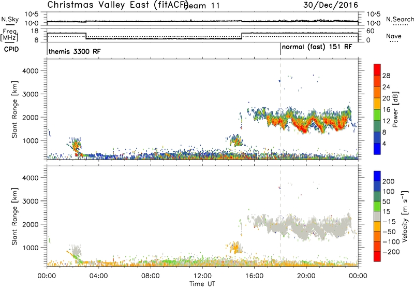
Task: Click the 20 tick on power colorbar
Action: point(386,98)
